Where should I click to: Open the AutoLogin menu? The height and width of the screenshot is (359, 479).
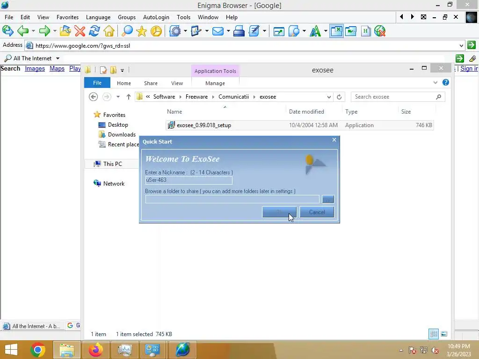[156, 17]
